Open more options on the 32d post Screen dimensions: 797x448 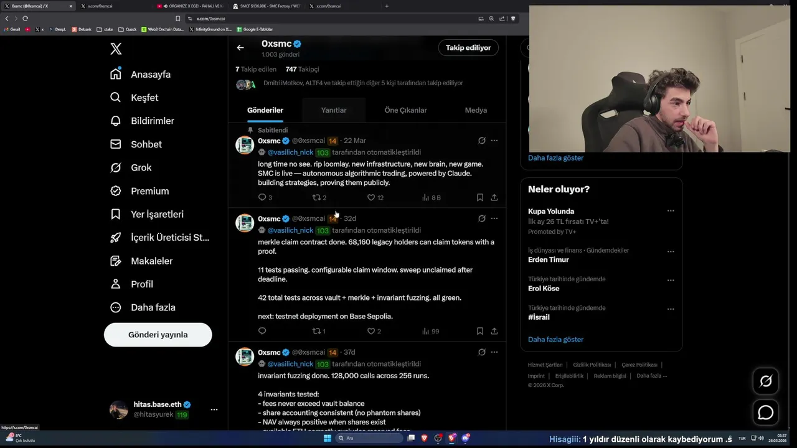(494, 218)
